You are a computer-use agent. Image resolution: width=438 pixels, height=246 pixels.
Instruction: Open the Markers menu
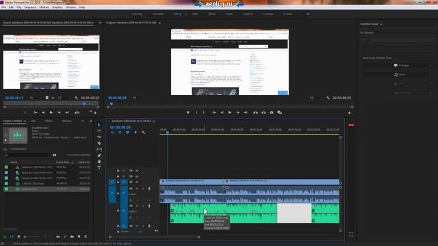click(44, 8)
